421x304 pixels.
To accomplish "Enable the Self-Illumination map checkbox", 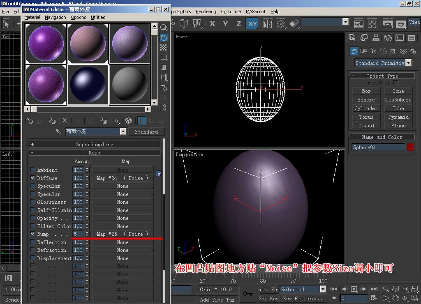I will coord(32,210).
